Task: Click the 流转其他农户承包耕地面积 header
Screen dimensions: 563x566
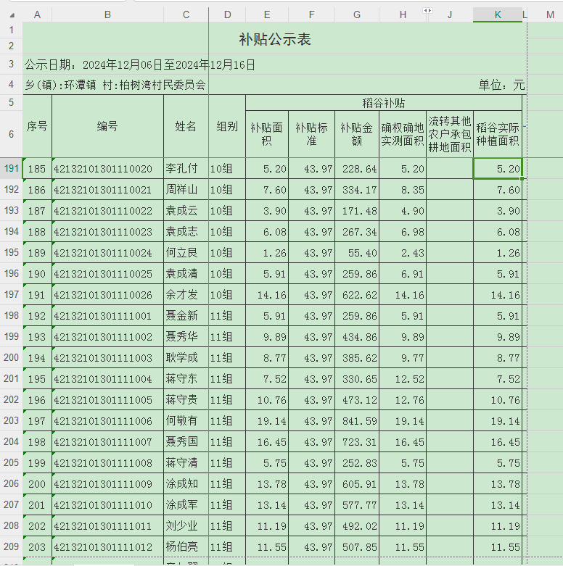Action: [450, 134]
